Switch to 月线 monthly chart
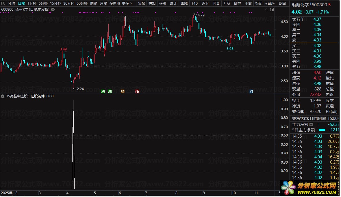341x197 pixels. click(103, 3)
